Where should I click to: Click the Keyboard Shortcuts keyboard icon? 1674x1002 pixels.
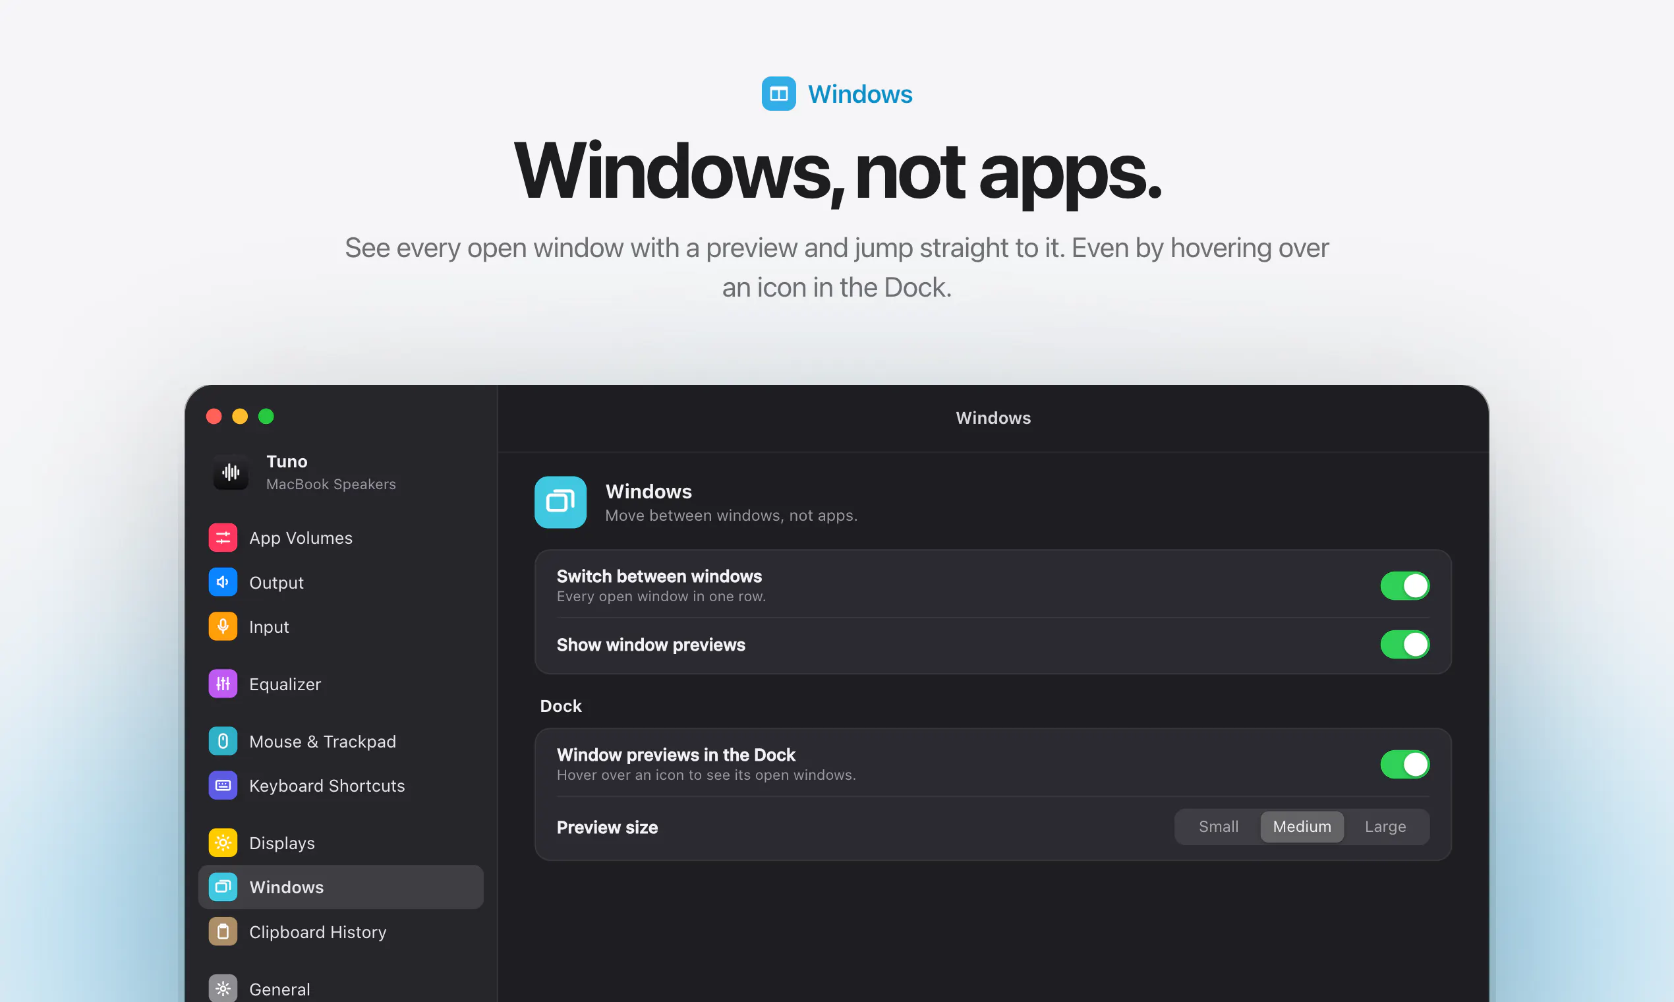(x=223, y=785)
